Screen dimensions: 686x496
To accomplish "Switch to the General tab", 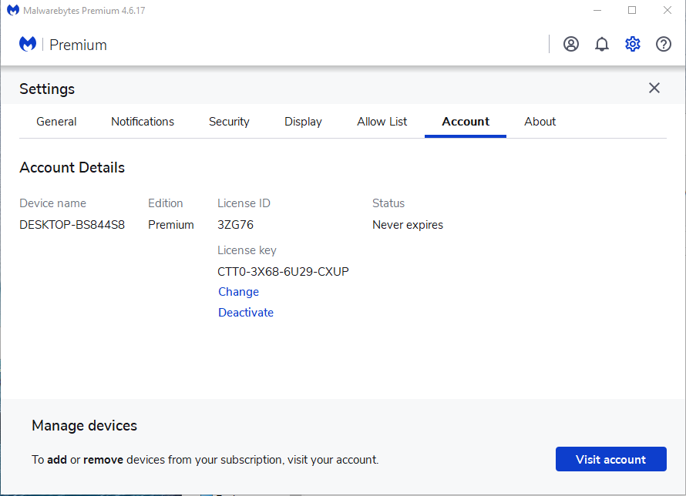I will coord(56,122).
